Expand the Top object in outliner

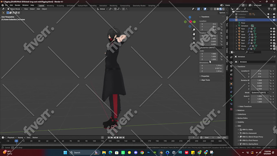(236, 49)
